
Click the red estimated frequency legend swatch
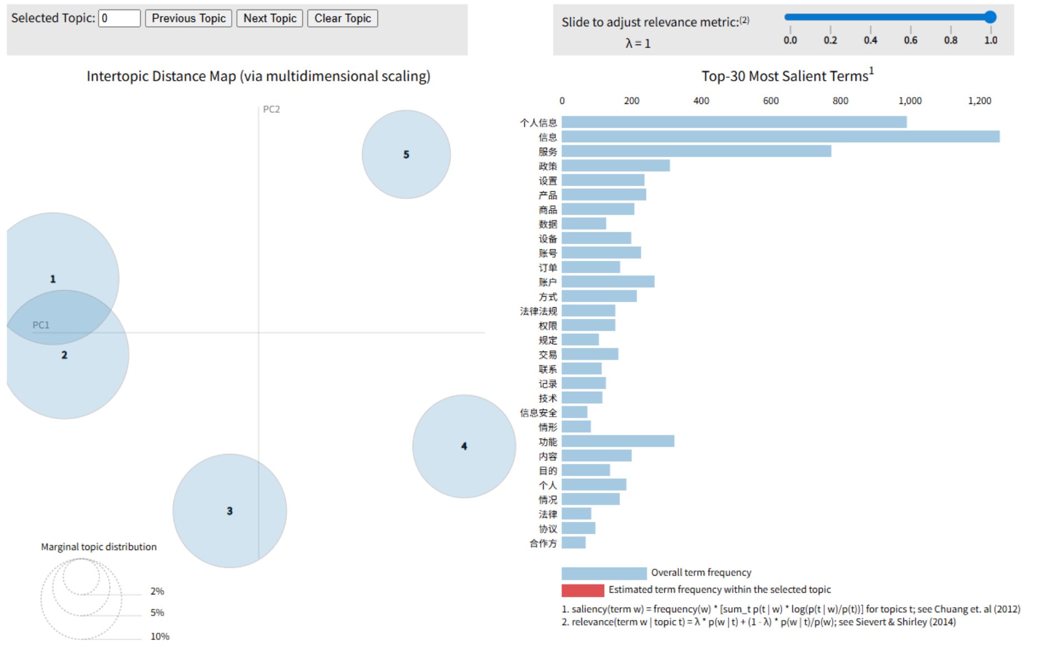(x=582, y=590)
